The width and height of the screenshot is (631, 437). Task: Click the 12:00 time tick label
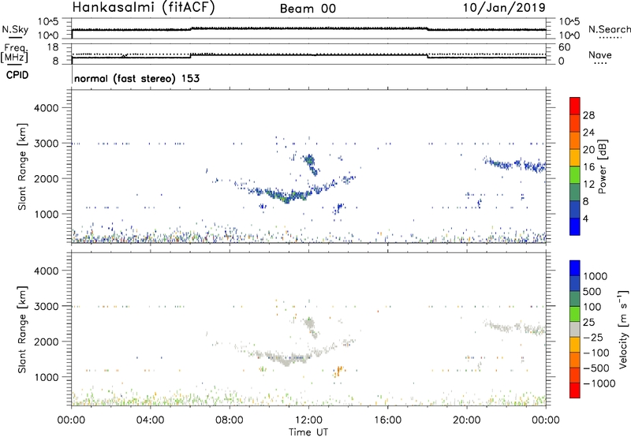coord(308,420)
